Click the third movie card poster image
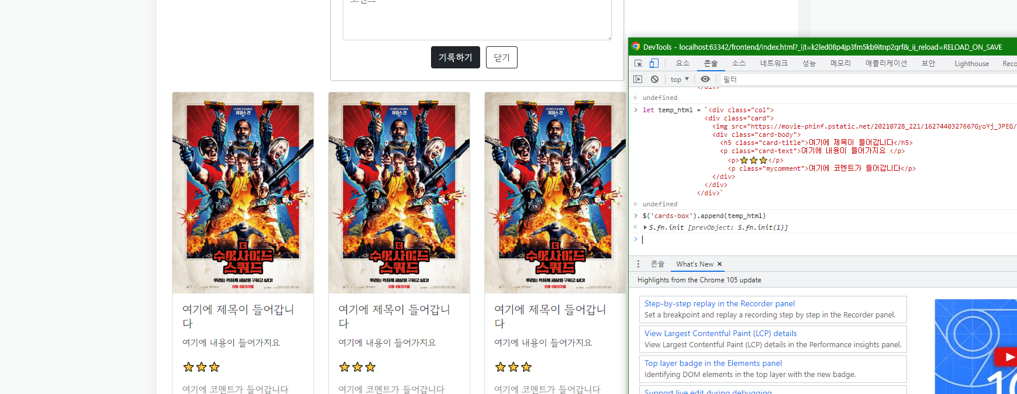 pos(555,193)
